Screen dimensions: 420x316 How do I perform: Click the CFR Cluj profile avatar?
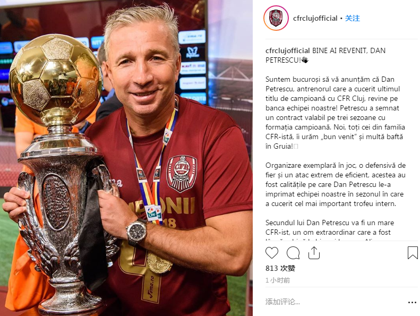276,18
